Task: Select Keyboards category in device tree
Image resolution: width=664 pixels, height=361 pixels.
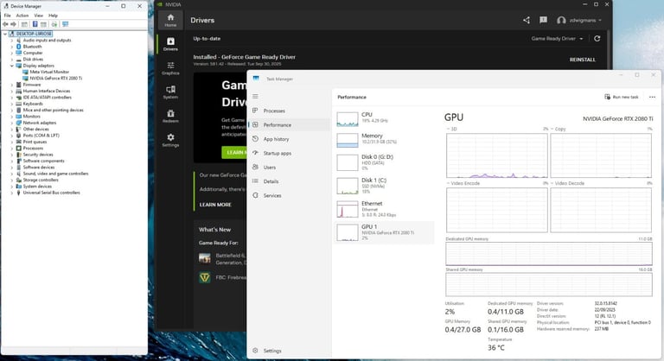Action: [33, 104]
